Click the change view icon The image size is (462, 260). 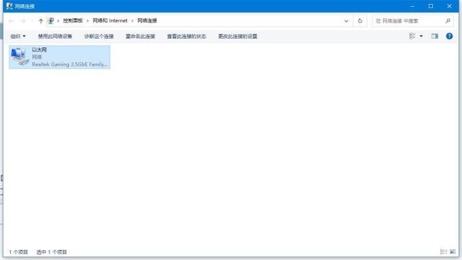412,36
